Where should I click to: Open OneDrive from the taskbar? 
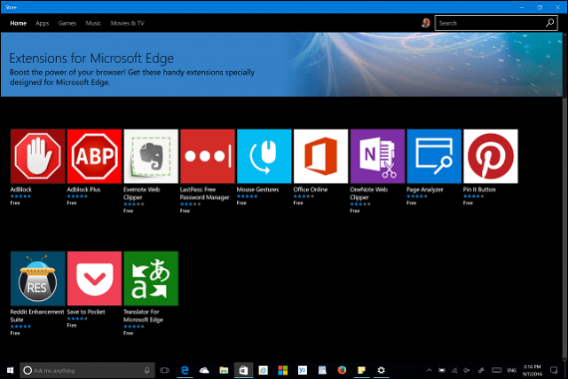204,370
